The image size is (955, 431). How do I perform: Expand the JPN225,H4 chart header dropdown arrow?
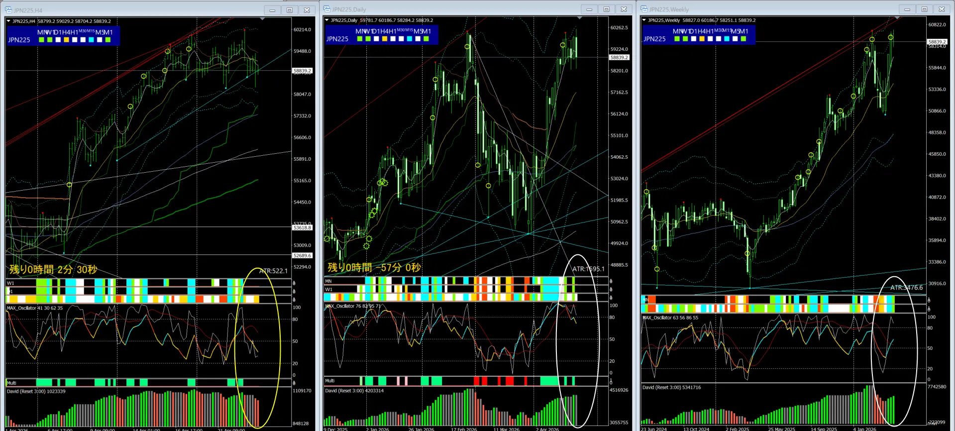8,21
